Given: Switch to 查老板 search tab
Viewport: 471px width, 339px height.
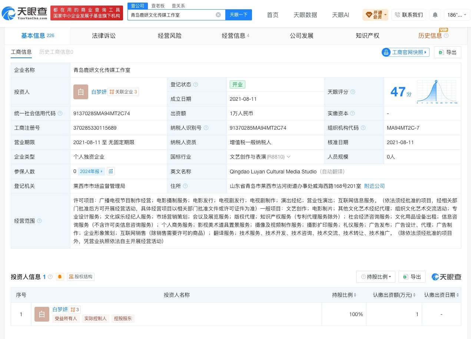Looking at the screenshot, I should [x=158, y=6].
